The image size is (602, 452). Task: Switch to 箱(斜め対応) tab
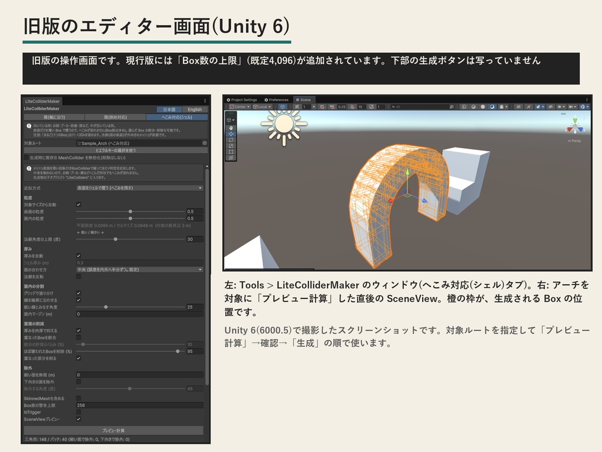coord(115,117)
